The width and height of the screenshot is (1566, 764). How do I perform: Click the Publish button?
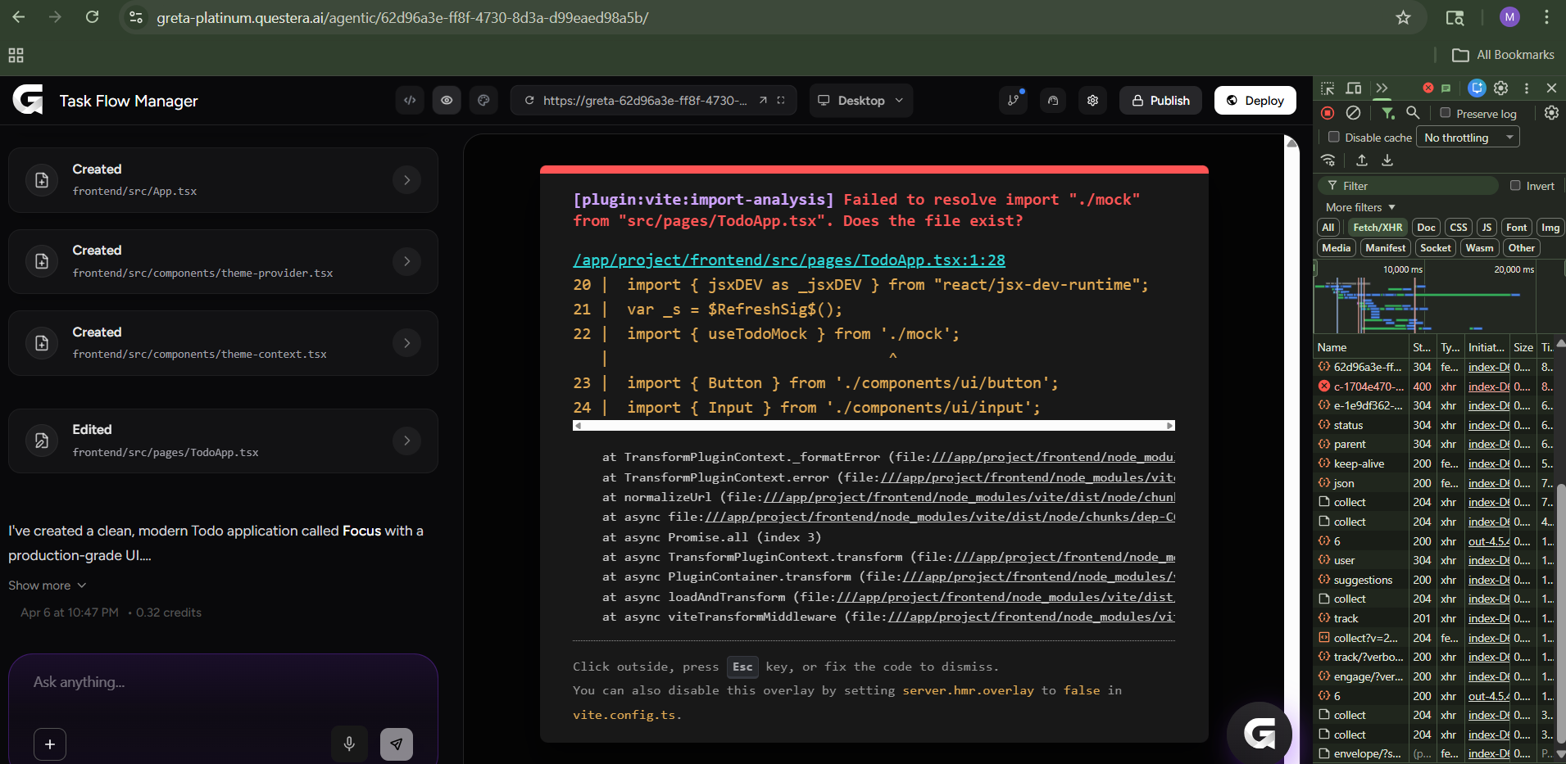click(1160, 101)
